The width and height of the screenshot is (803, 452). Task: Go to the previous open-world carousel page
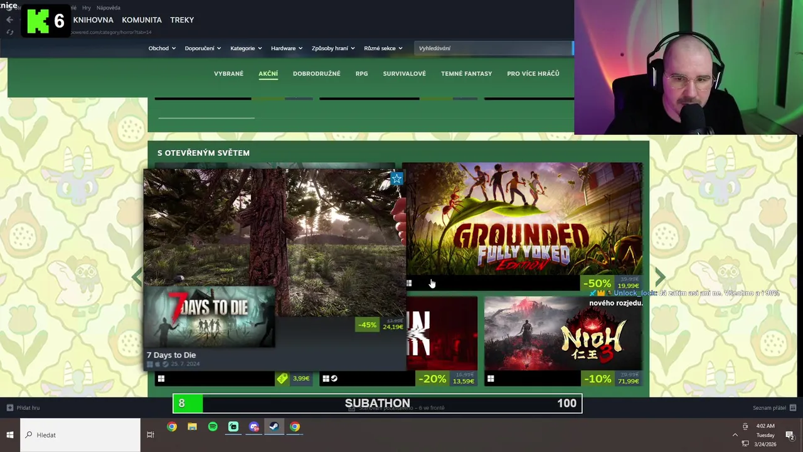click(x=136, y=276)
